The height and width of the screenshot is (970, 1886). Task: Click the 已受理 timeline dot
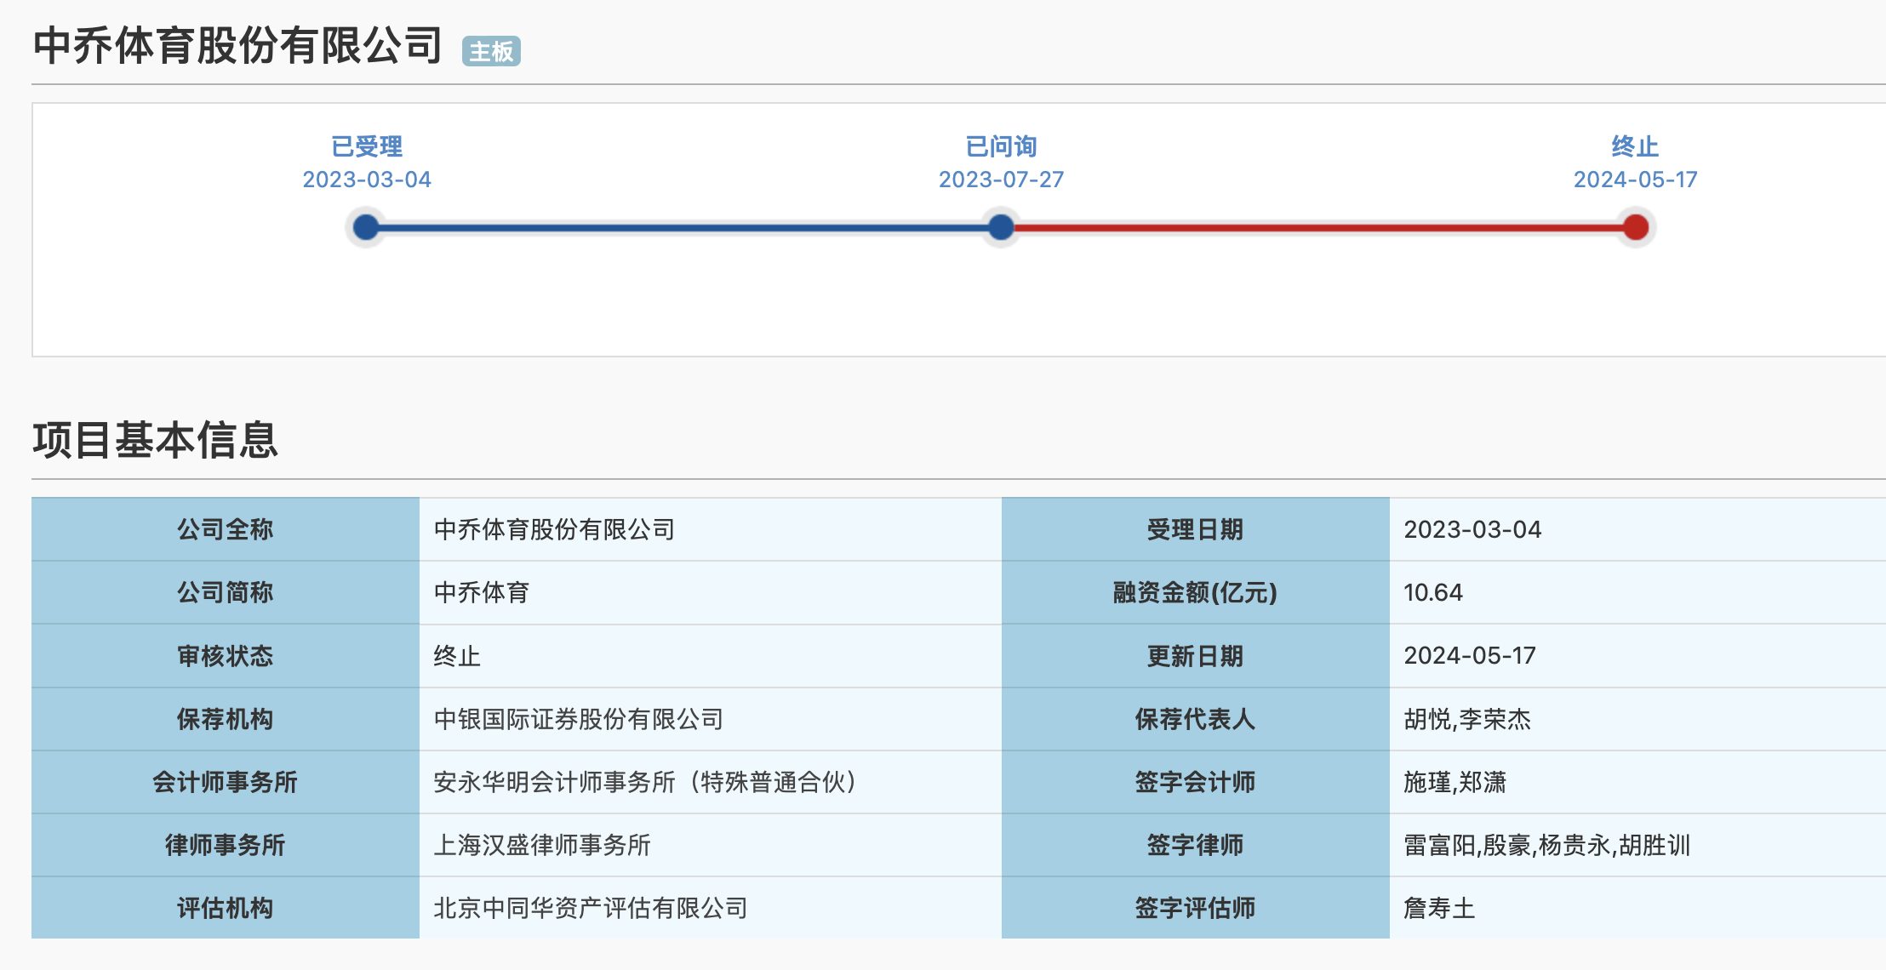click(x=366, y=227)
